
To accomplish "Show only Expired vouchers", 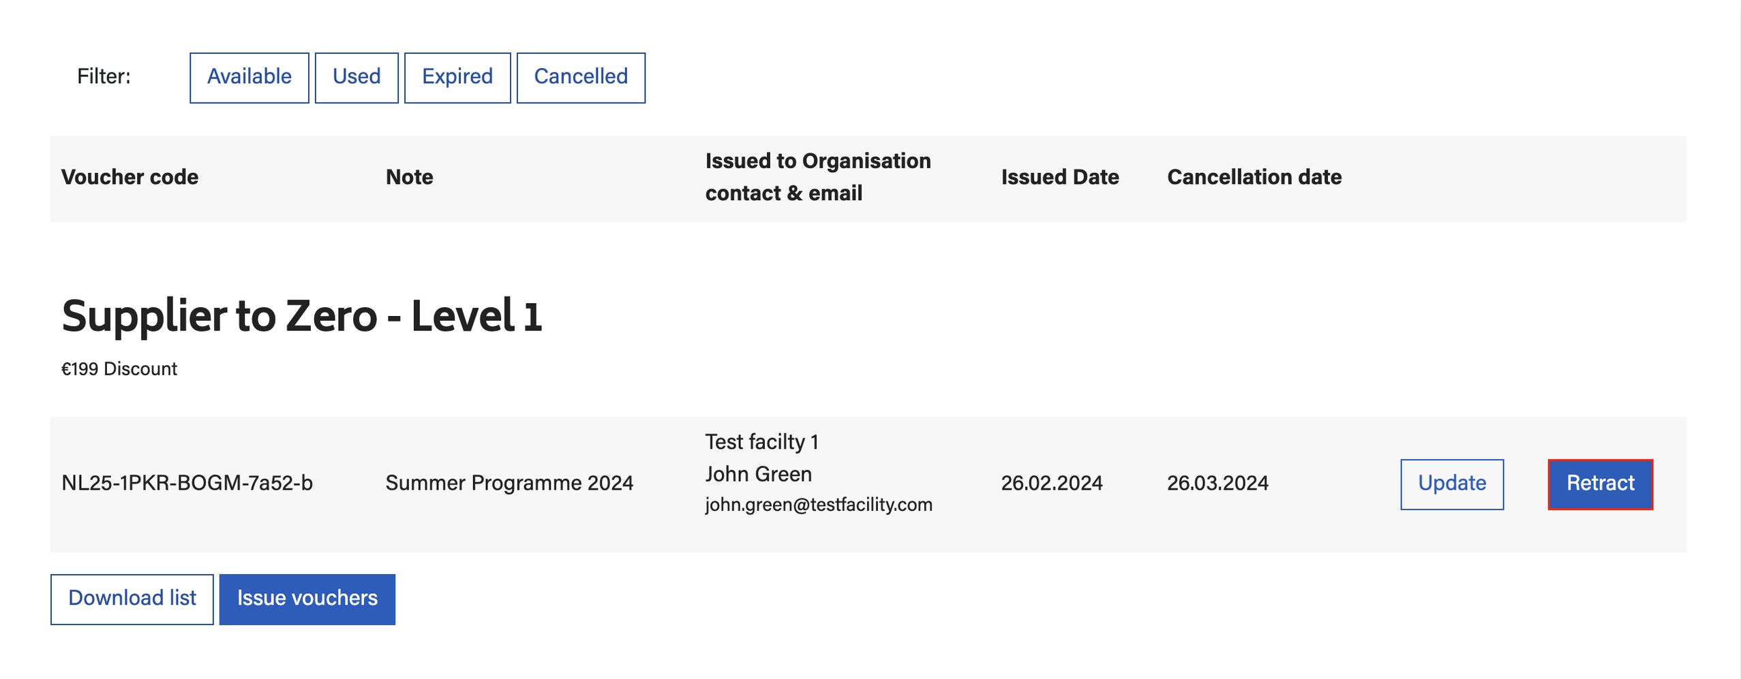I will coord(457,77).
